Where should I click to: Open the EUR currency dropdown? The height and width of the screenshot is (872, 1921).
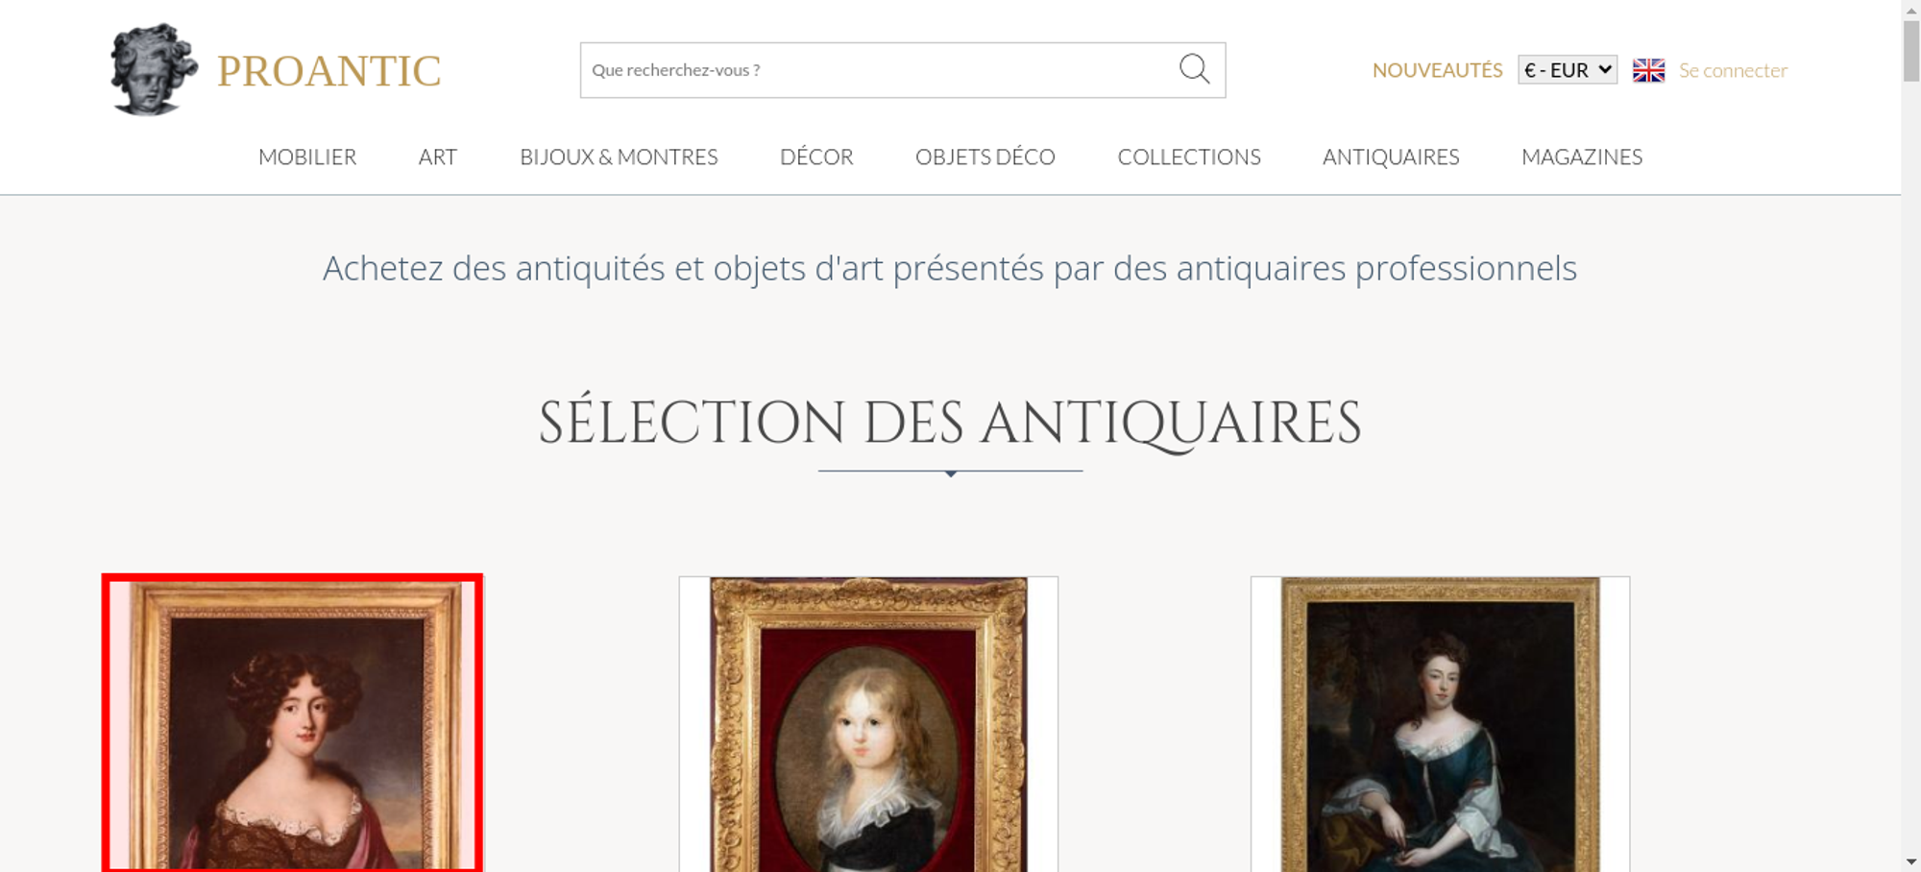(1568, 70)
